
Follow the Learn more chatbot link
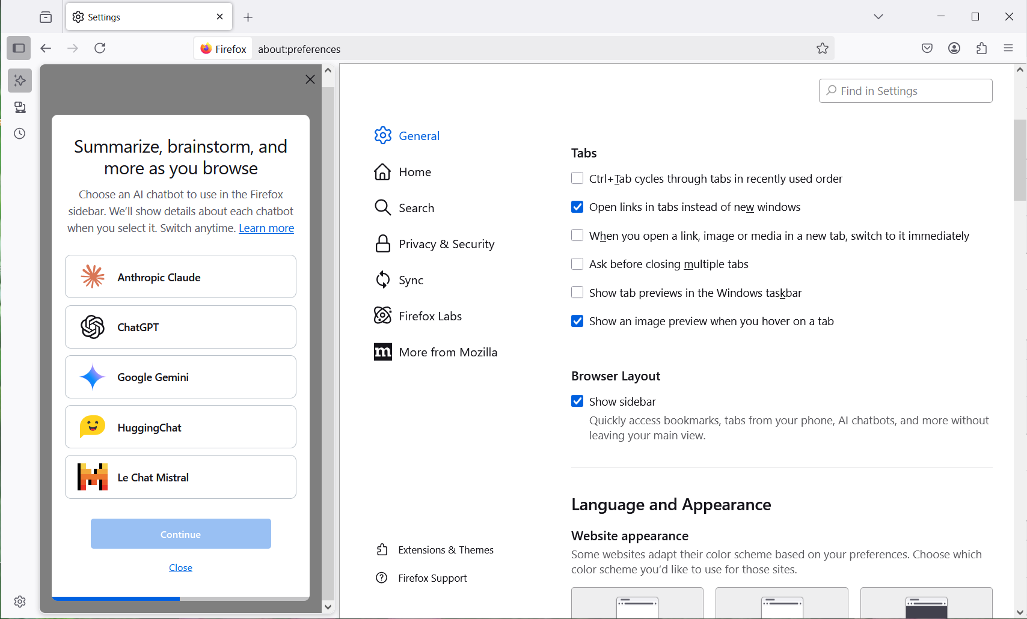tap(266, 228)
